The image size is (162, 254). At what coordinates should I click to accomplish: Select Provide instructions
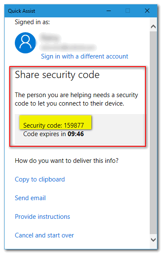(x=42, y=217)
